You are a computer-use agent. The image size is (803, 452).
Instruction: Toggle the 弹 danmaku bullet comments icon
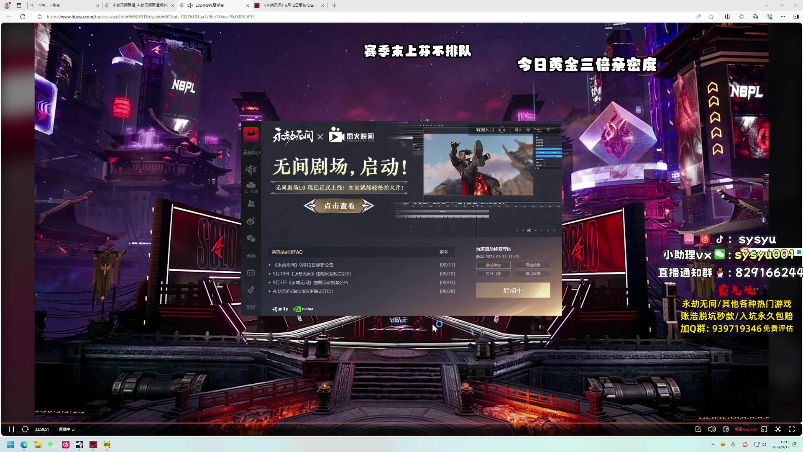coord(726,429)
